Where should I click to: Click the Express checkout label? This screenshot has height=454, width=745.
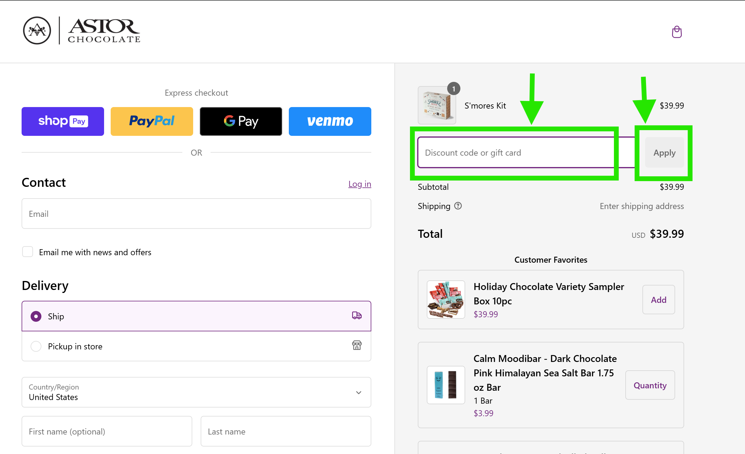[196, 93]
